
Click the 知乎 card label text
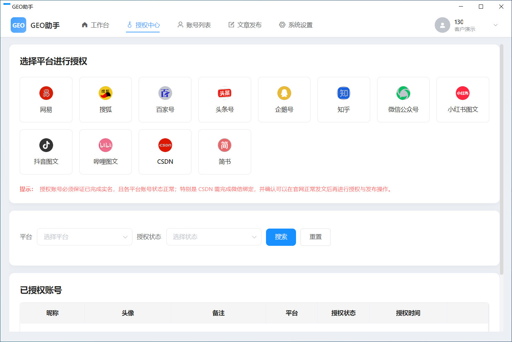tap(344, 110)
